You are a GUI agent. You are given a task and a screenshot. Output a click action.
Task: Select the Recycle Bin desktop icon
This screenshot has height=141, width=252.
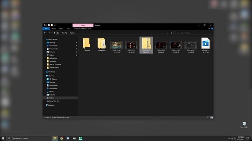pyautogui.click(x=244, y=125)
